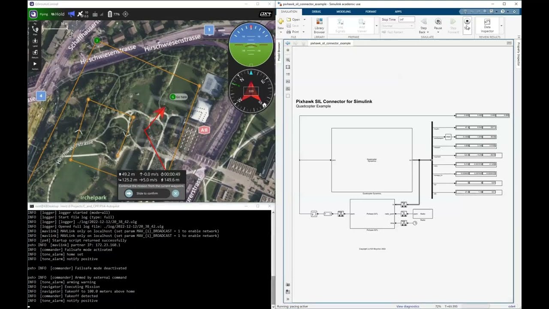Toggle the Model Browser panel visibility
Viewport: 549px width, 309px height.
pyautogui.click(x=279, y=50)
